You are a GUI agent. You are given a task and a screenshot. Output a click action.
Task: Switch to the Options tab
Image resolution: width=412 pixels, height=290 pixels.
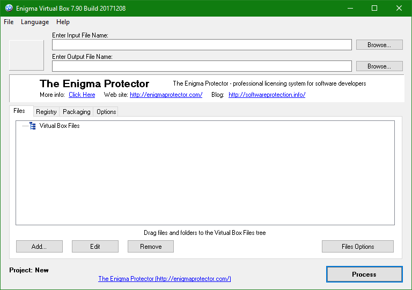[106, 112]
